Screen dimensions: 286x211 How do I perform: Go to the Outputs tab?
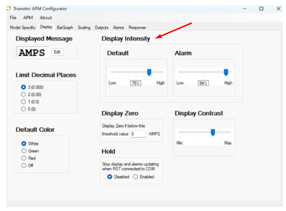(x=101, y=27)
